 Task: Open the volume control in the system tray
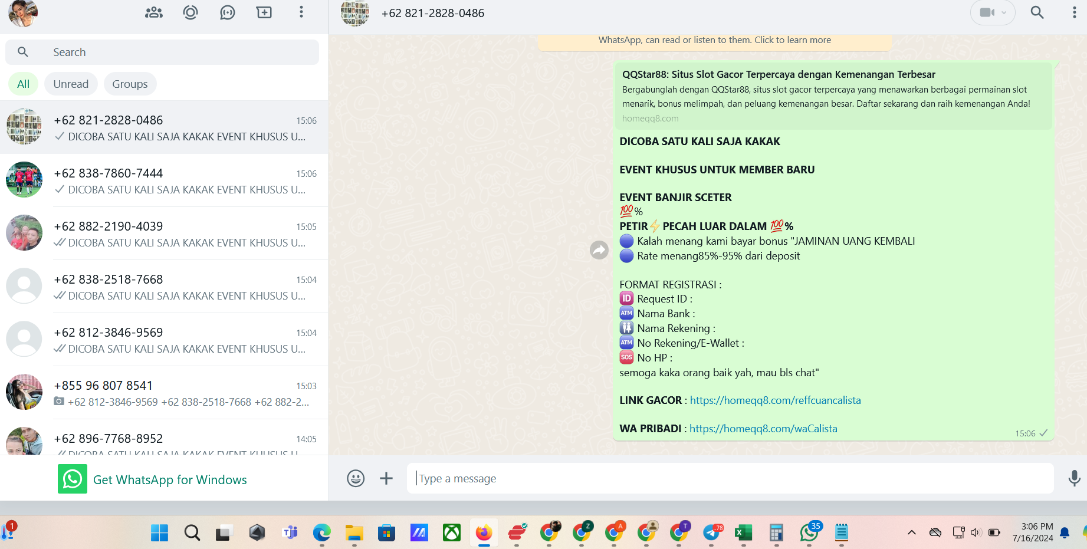[x=976, y=532]
